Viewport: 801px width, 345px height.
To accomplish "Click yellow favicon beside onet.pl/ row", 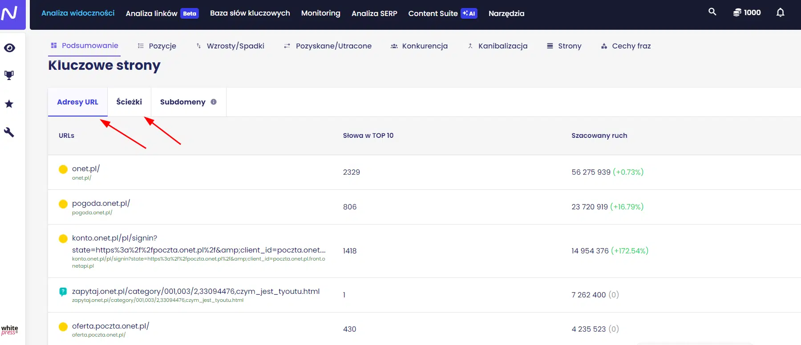I will 63,169.
